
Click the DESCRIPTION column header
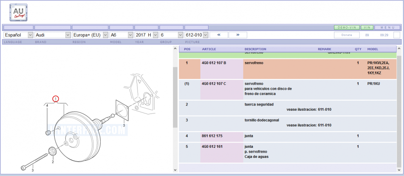click(x=255, y=49)
